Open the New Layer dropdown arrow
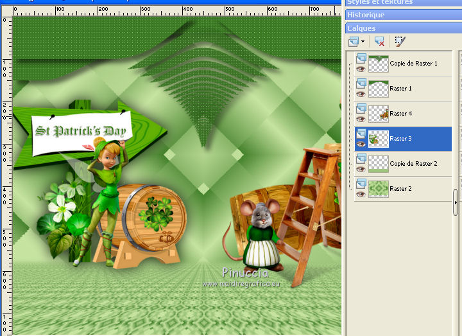This screenshot has height=336, width=462. [x=363, y=42]
